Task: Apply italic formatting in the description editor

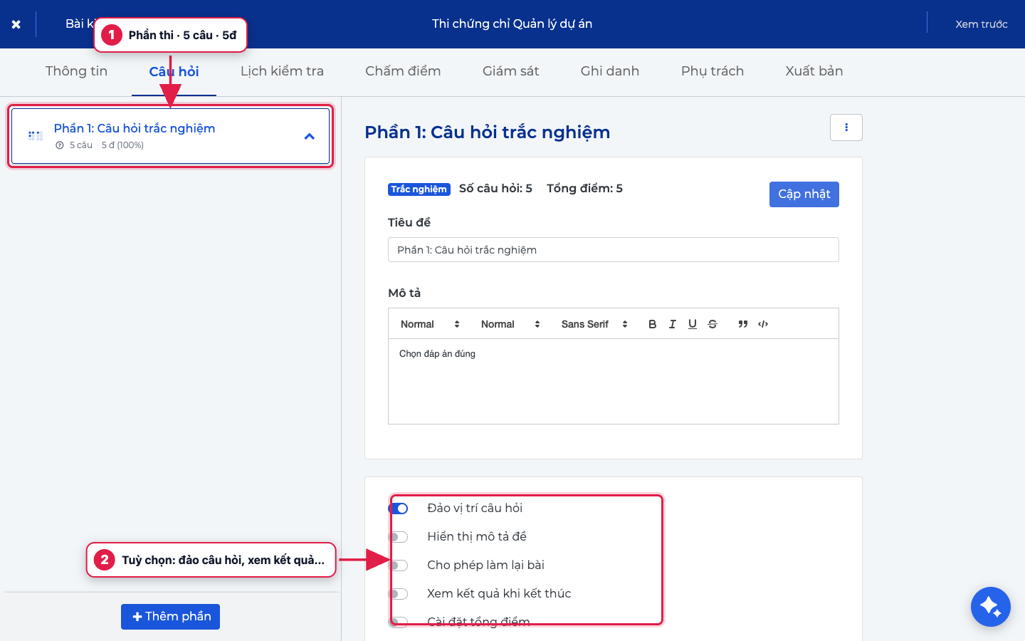Action: click(x=672, y=324)
